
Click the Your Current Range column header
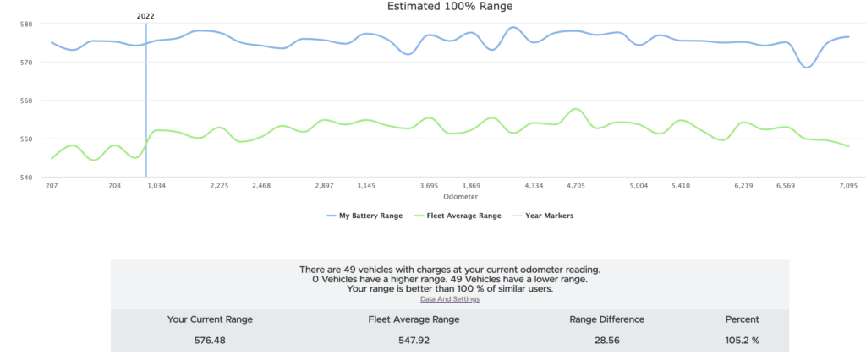tap(209, 319)
